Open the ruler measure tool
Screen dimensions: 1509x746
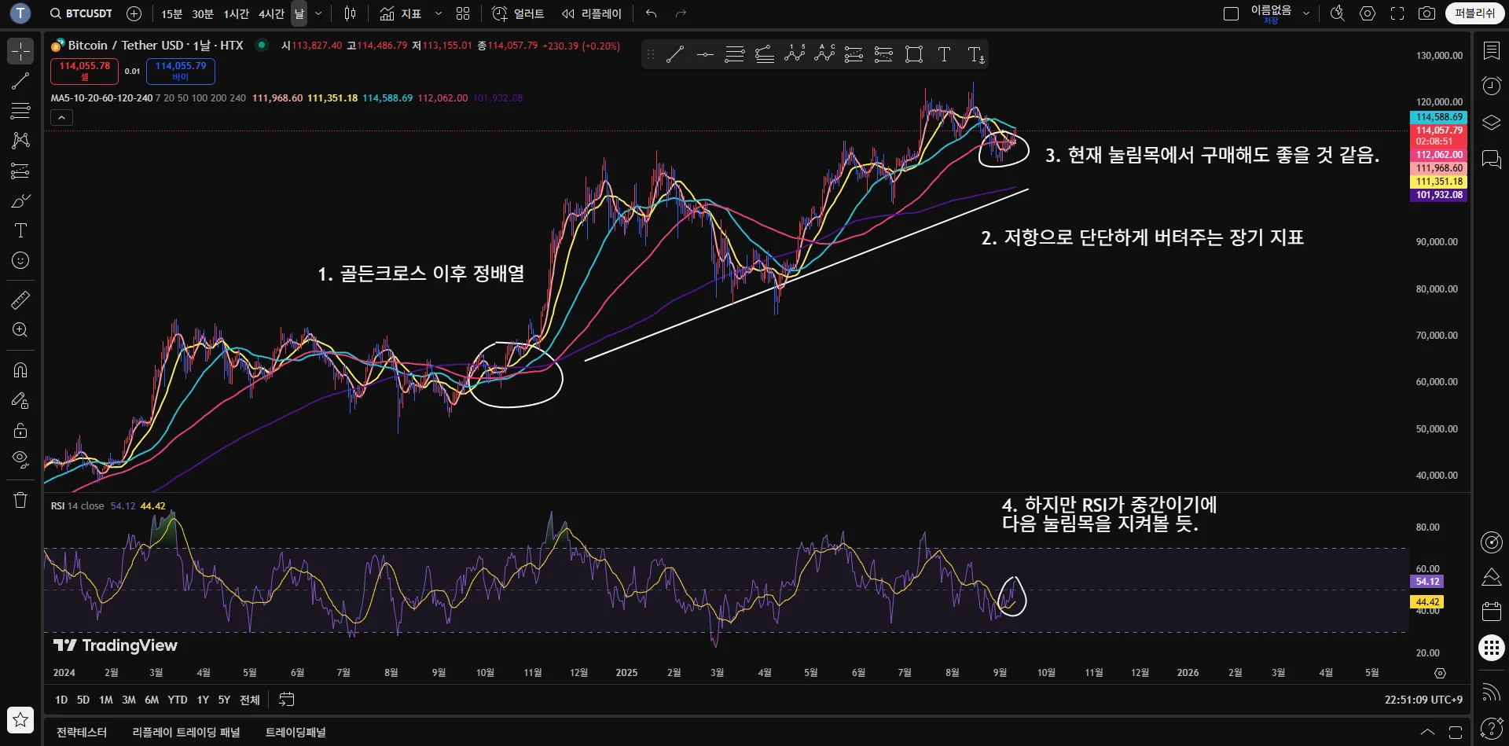tap(20, 300)
